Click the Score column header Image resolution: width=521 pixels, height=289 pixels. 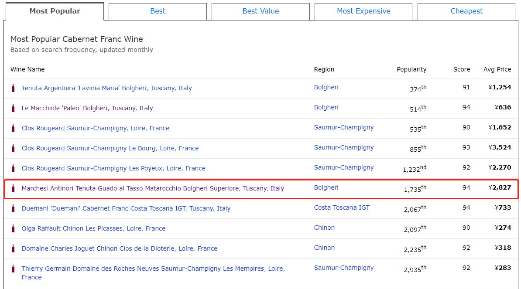coord(462,69)
